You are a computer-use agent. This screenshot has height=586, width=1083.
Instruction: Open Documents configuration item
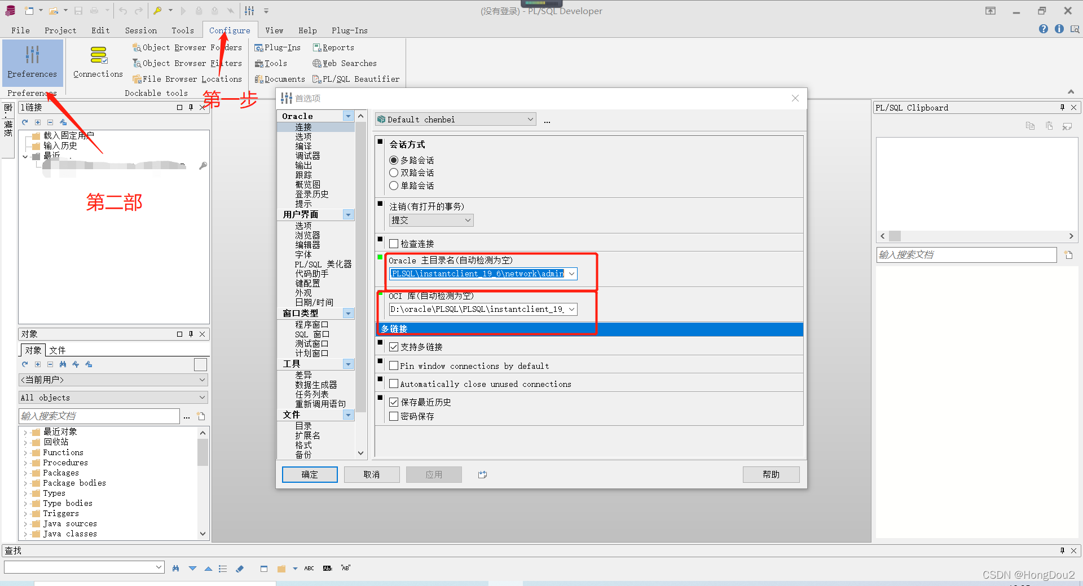point(280,80)
